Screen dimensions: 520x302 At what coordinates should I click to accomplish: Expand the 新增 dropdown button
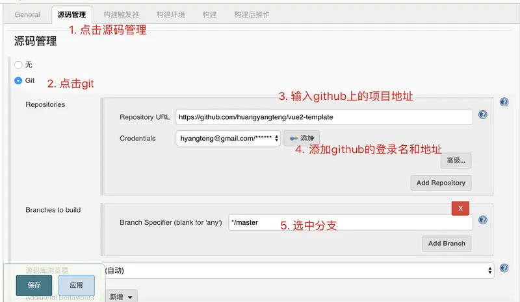click(x=122, y=297)
